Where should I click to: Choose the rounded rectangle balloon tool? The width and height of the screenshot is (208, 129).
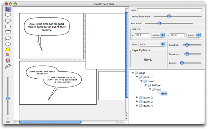[8, 27]
